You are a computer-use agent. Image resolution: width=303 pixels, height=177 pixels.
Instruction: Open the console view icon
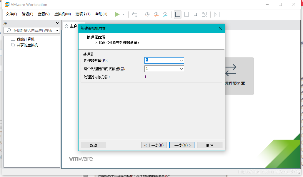217,14
